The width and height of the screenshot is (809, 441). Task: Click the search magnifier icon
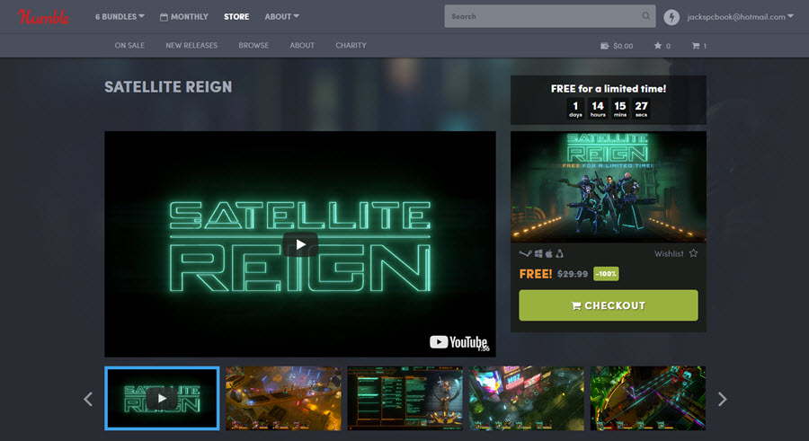click(645, 16)
